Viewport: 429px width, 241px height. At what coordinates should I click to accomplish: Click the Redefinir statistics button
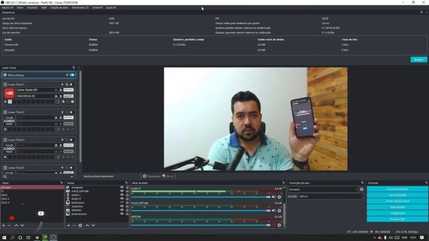(418, 60)
